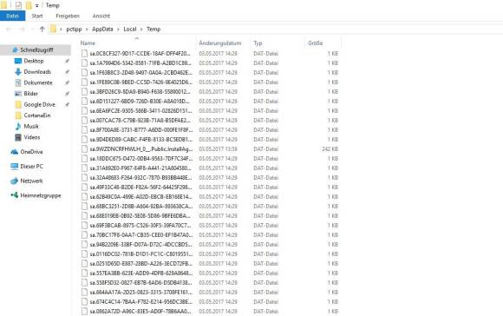Click the properties icon in title bar
Screen dimensions: 503x316
(18, 5)
